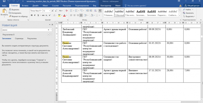The width and height of the screenshot is (203, 103).
Task: Open the Файл tab
Action: 4,6
